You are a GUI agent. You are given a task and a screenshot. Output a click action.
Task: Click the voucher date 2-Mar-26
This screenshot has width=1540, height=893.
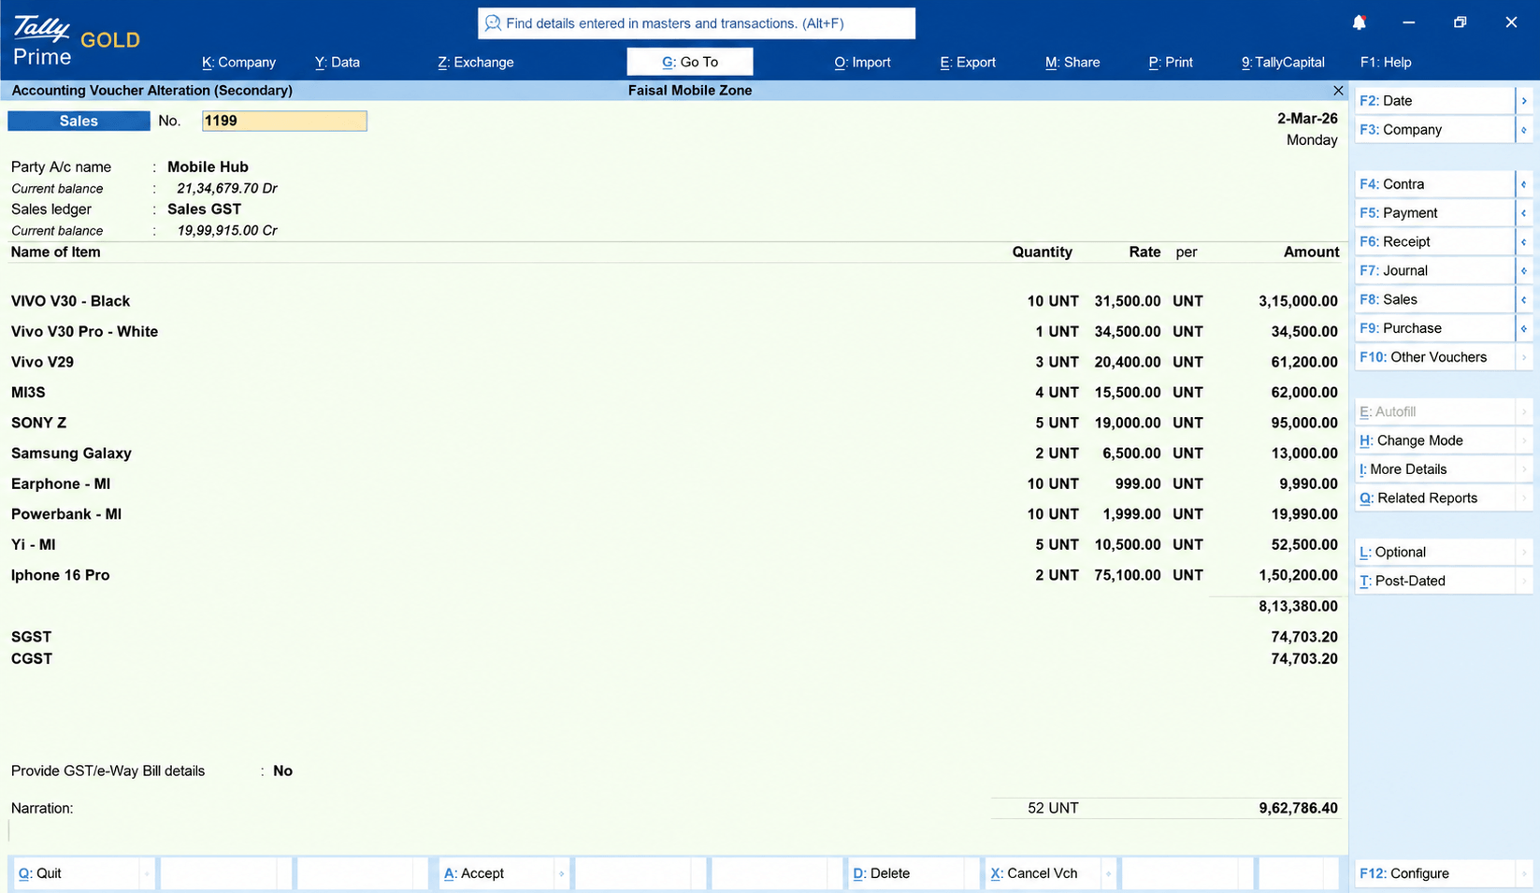1307,119
